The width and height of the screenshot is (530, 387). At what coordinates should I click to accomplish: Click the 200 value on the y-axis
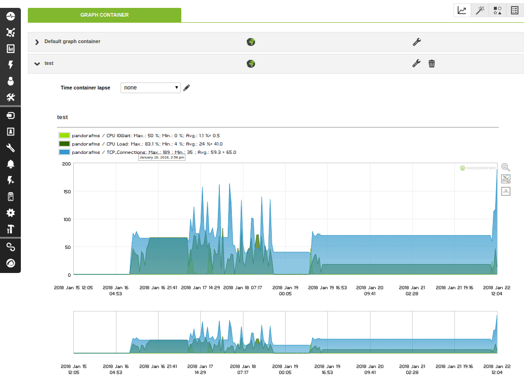[x=67, y=164]
